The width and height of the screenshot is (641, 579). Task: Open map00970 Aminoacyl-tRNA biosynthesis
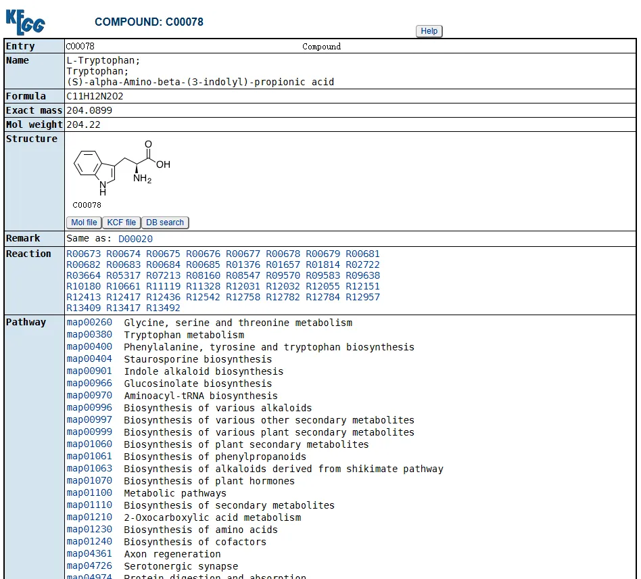tap(89, 396)
